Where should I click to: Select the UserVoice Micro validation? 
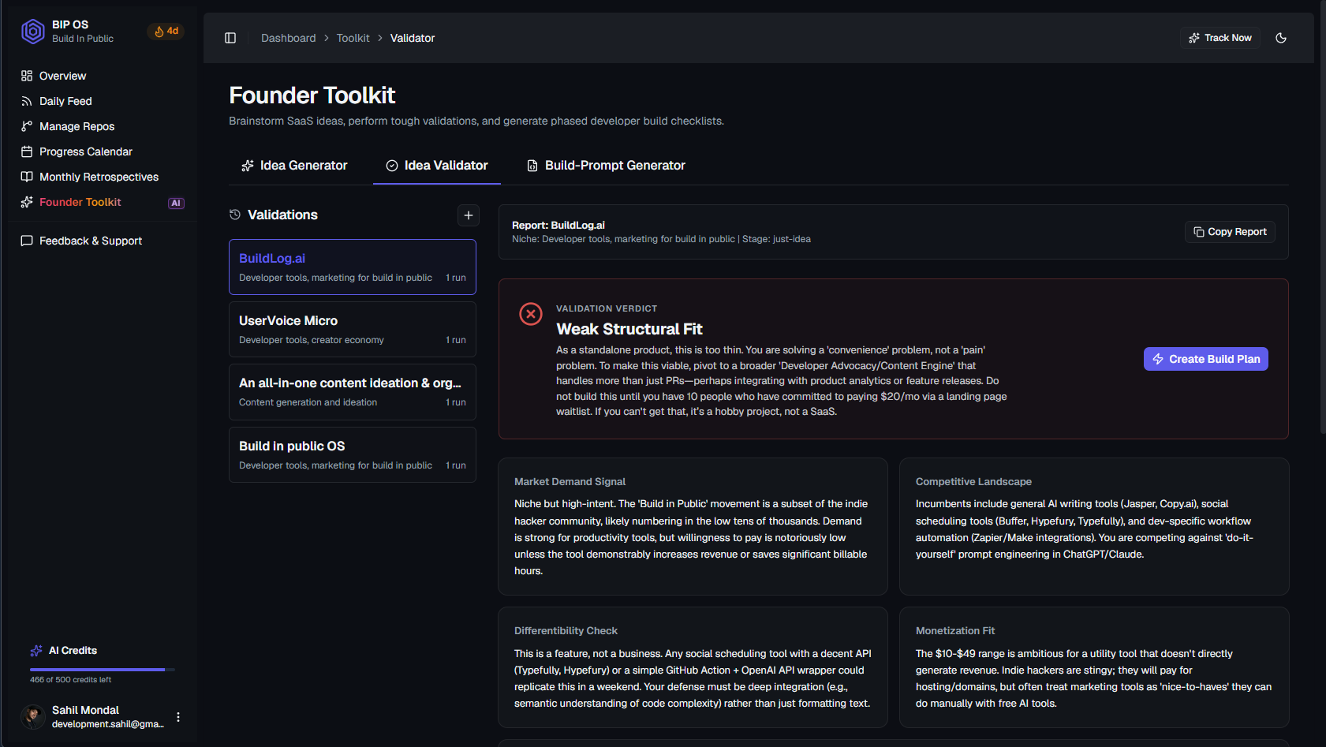pos(353,330)
